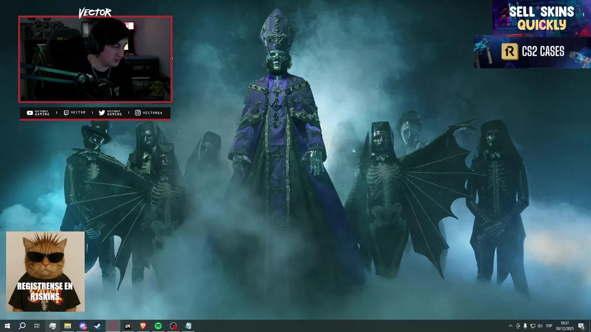This screenshot has width=591, height=332.
Task: Open the black-and-white 'a' taskbar app
Action: (128, 326)
